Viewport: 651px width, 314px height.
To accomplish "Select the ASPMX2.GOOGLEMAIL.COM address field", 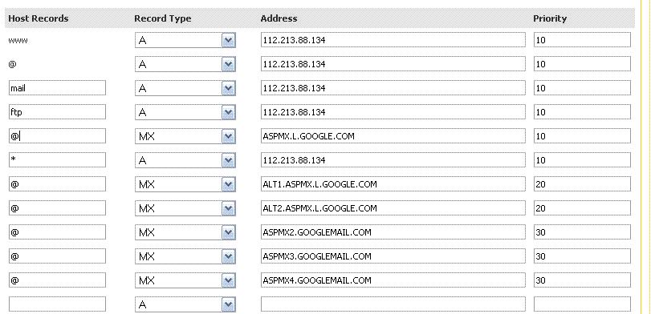I will click(393, 232).
